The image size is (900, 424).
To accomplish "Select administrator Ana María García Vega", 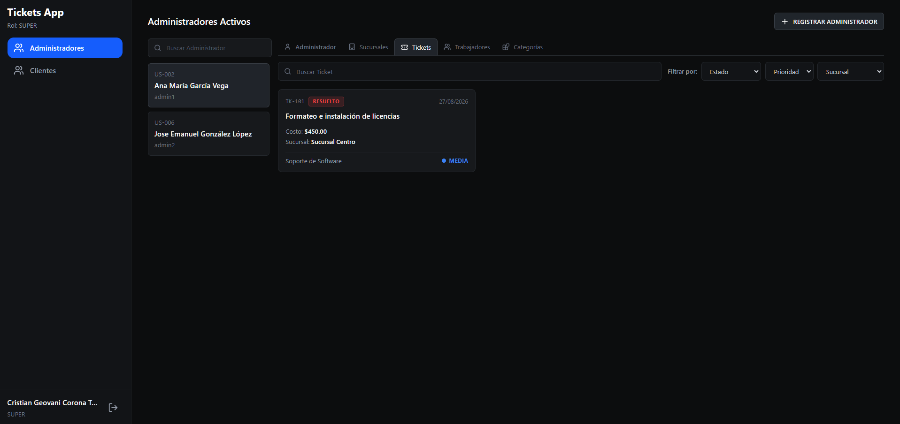I will click(x=208, y=85).
